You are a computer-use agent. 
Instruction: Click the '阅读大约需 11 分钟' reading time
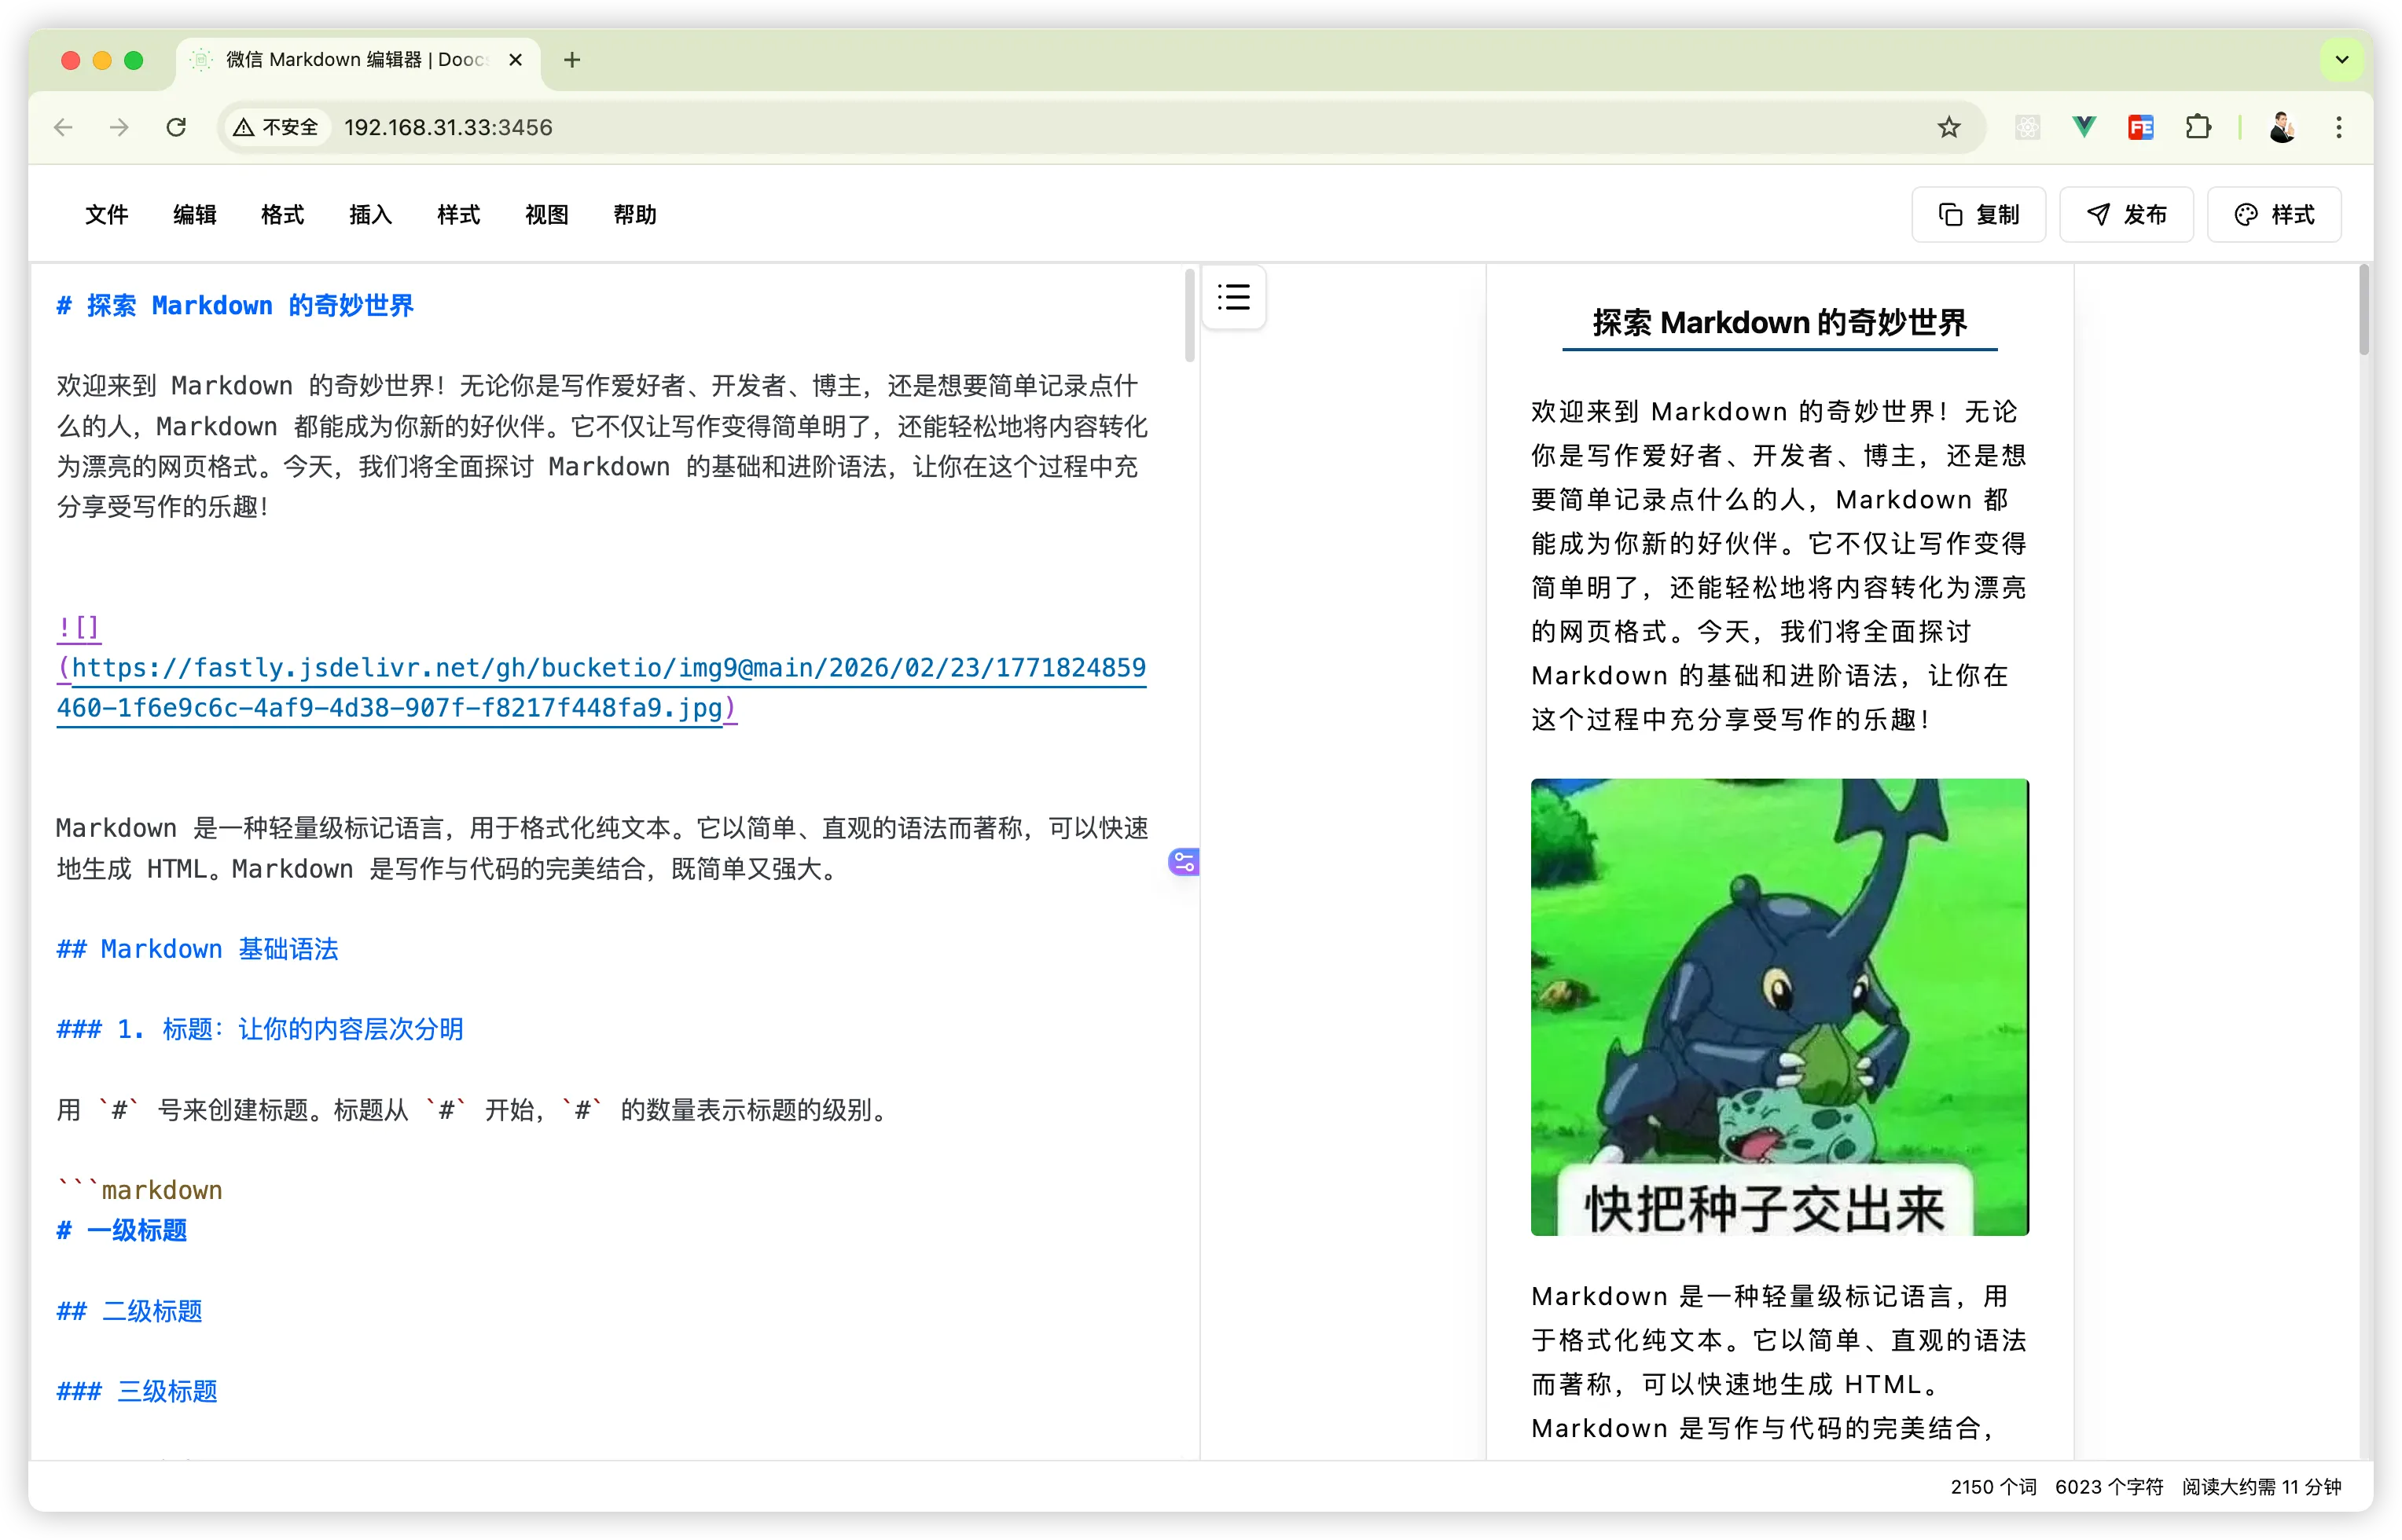[2262, 1487]
